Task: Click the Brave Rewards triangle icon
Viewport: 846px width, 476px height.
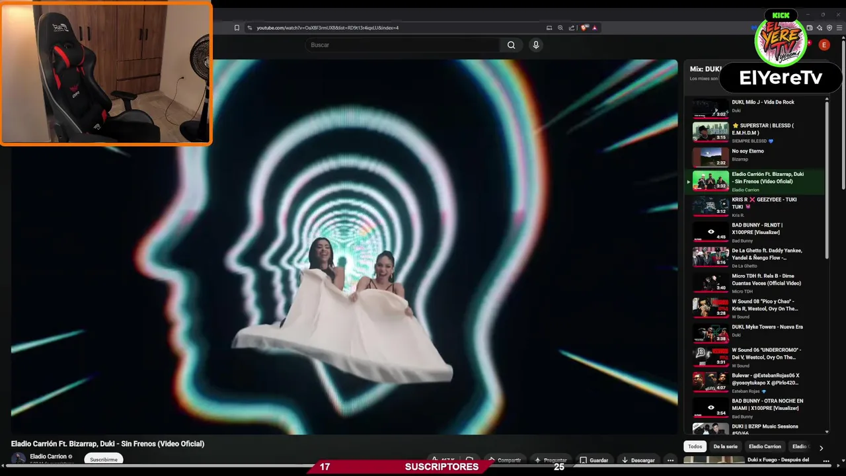Action: [x=595, y=28]
